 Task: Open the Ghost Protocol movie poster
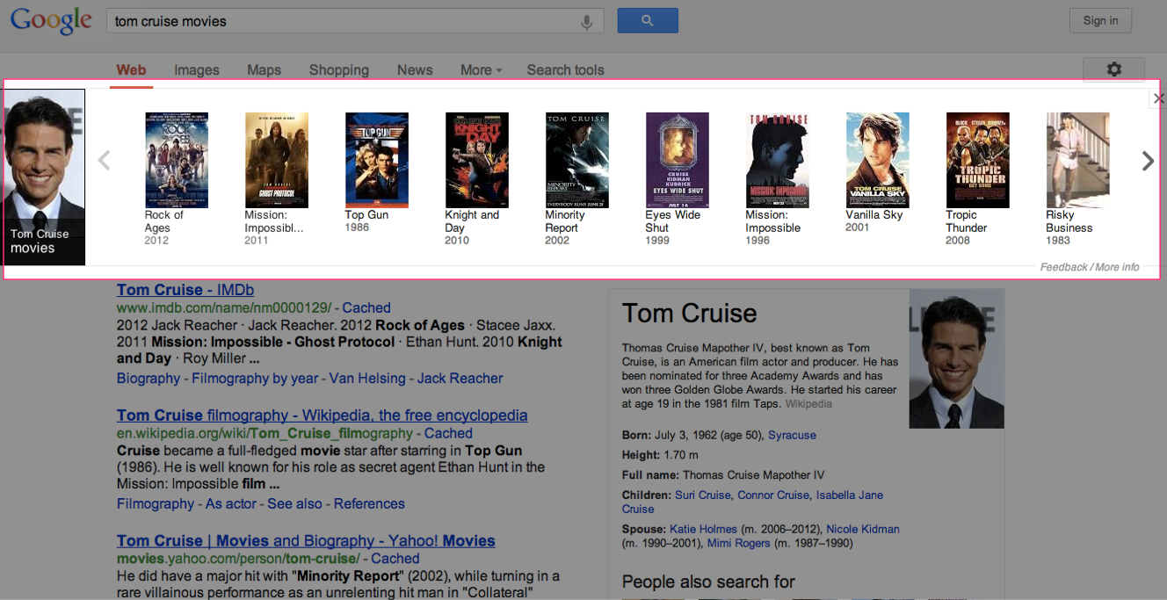[x=277, y=160]
